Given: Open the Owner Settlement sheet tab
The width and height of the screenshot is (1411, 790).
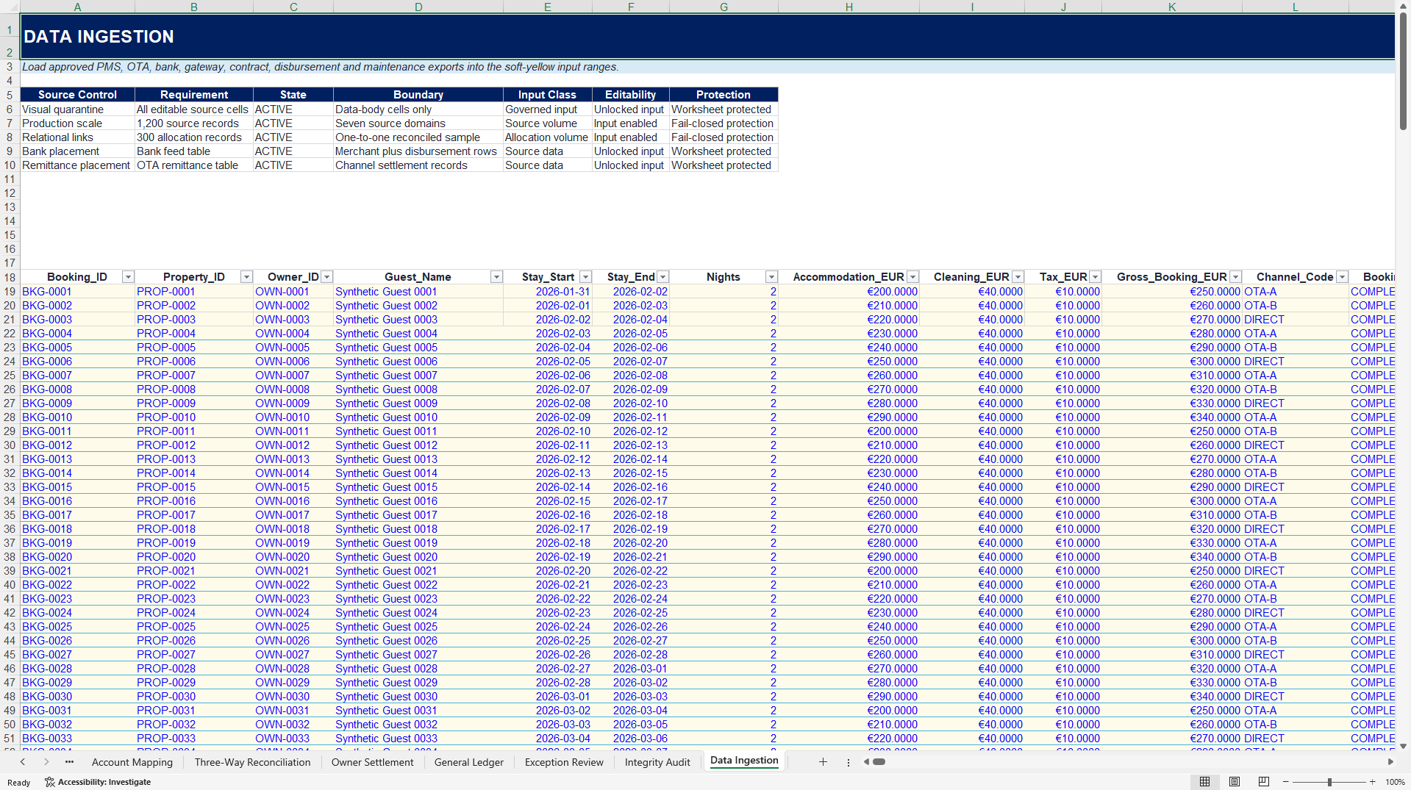Looking at the screenshot, I should coord(372,762).
